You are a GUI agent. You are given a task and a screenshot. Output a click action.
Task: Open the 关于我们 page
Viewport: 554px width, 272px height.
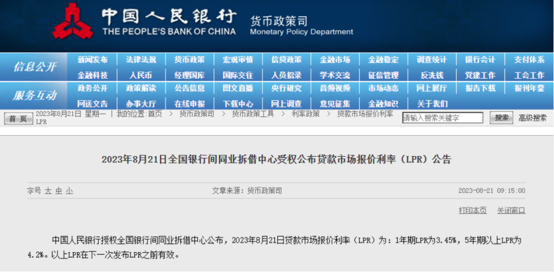[431, 103]
